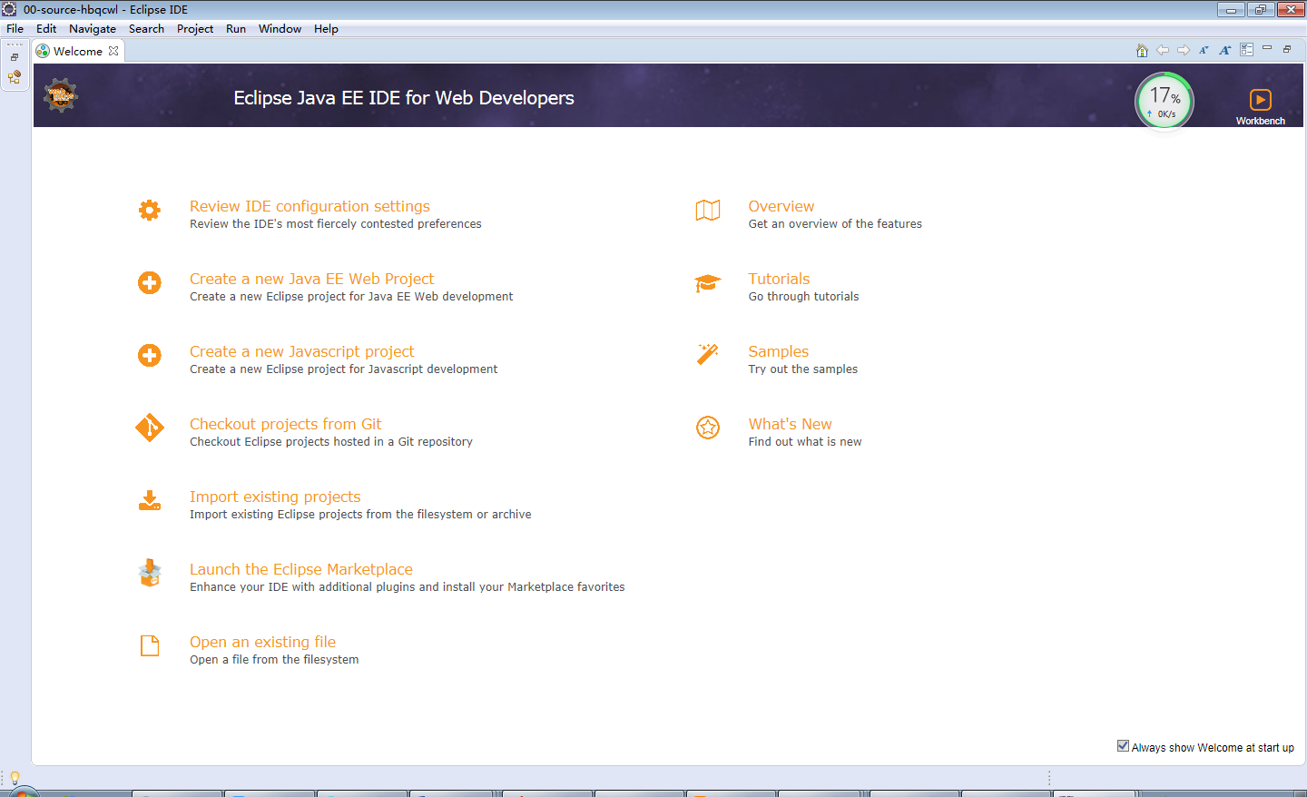Screen dimensions: 1307x797
Task: Magnify font size with large A icon
Action: (x=1225, y=51)
